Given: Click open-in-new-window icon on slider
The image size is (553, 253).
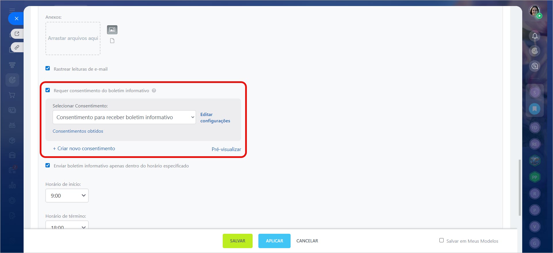Looking at the screenshot, I should click(17, 34).
